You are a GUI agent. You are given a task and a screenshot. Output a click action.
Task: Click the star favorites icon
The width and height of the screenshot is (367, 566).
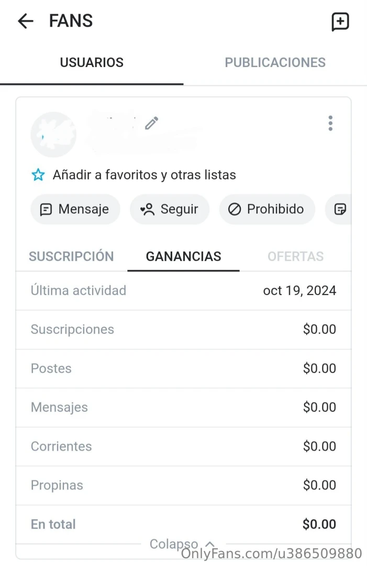[x=38, y=175]
